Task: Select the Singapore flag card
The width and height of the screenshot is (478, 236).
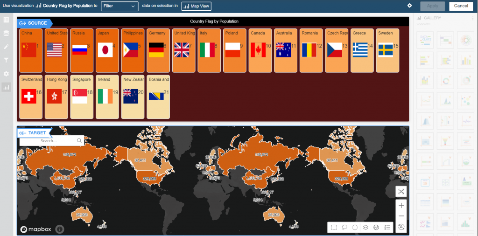Action: tap(82, 97)
